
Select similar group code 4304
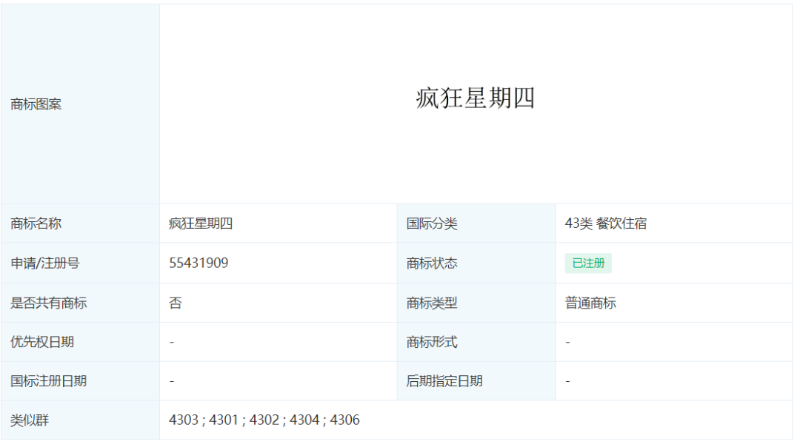coord(304,420)
